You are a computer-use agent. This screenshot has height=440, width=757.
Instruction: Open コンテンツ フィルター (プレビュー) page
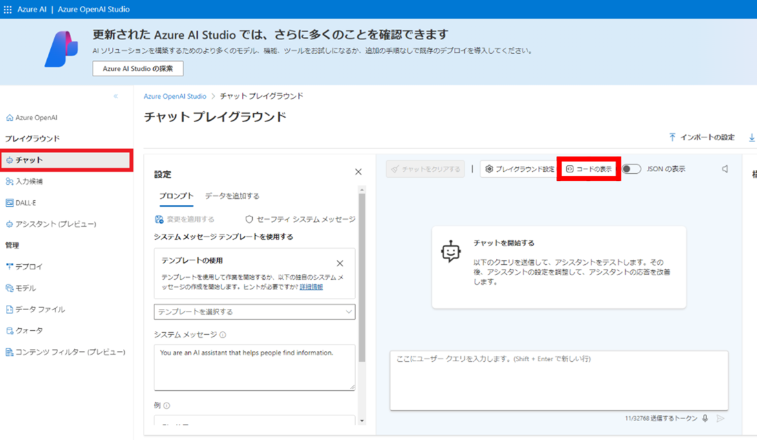(65, 351)
